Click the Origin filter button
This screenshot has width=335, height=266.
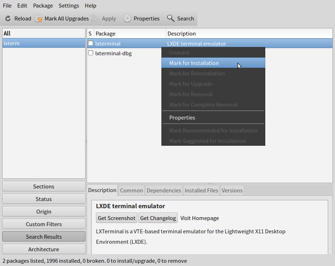click(x=44, y=211)
